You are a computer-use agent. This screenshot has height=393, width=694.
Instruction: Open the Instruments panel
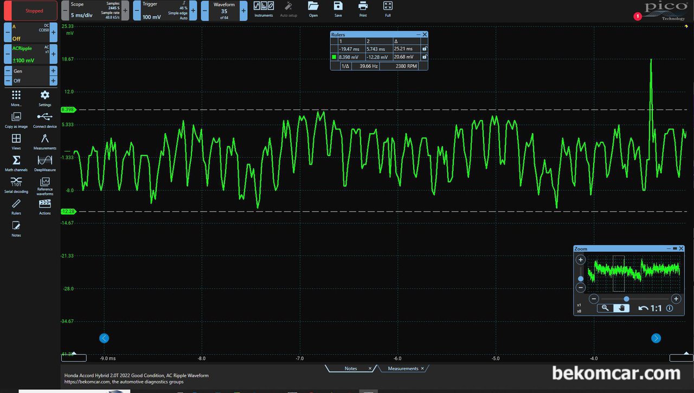tap(264, 8)
